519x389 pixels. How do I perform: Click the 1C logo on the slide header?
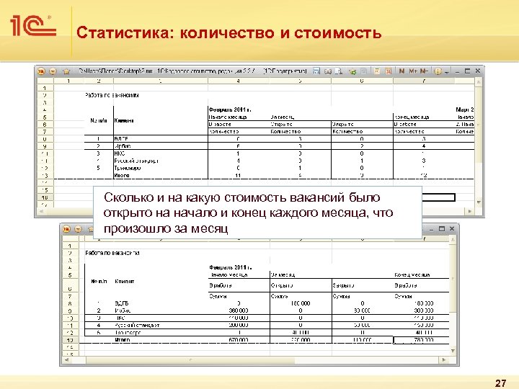pyautogui.click(x=33, y=25)
